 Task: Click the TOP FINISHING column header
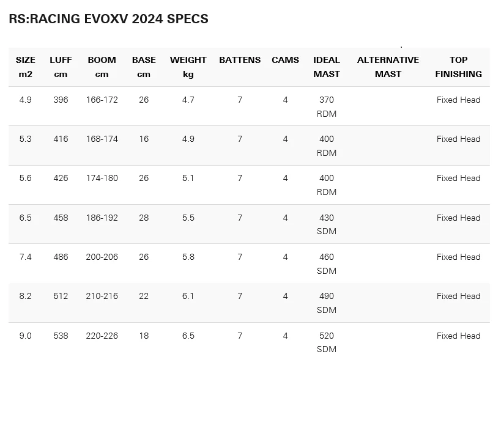pos(458,67)
